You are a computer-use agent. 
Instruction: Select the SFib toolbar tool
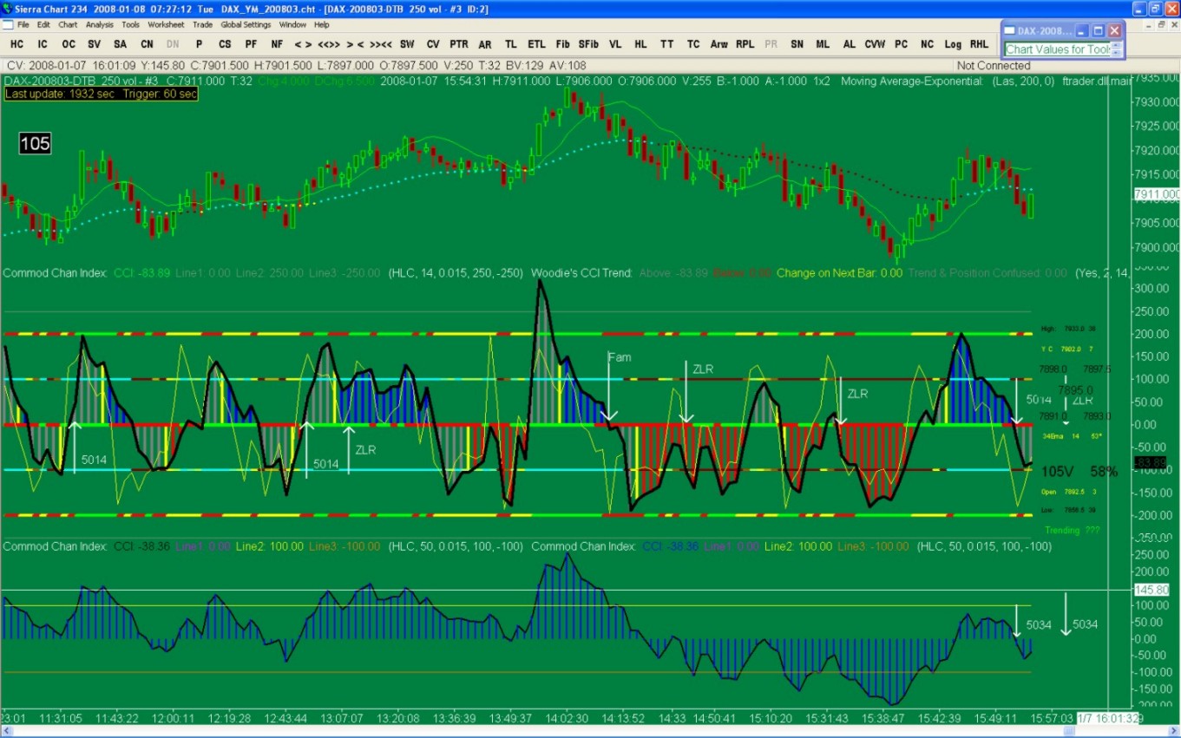pos(588,44)
